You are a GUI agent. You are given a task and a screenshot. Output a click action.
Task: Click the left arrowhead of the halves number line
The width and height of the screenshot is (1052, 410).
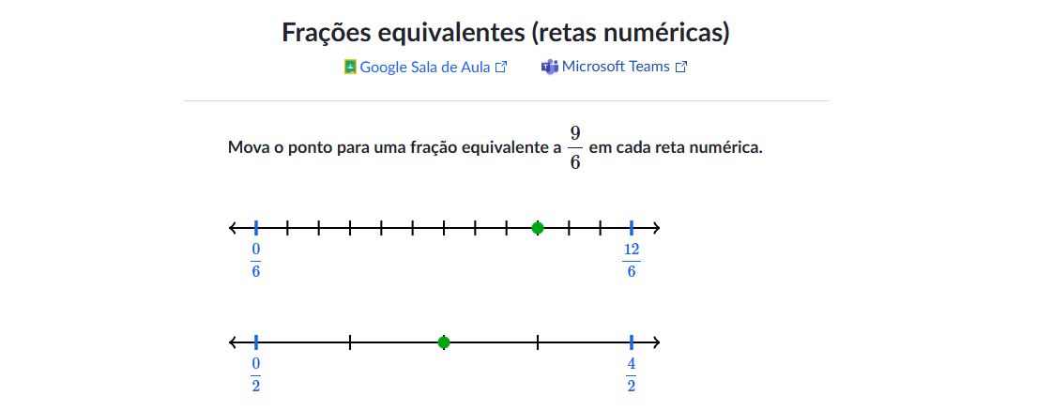(234, 342)
